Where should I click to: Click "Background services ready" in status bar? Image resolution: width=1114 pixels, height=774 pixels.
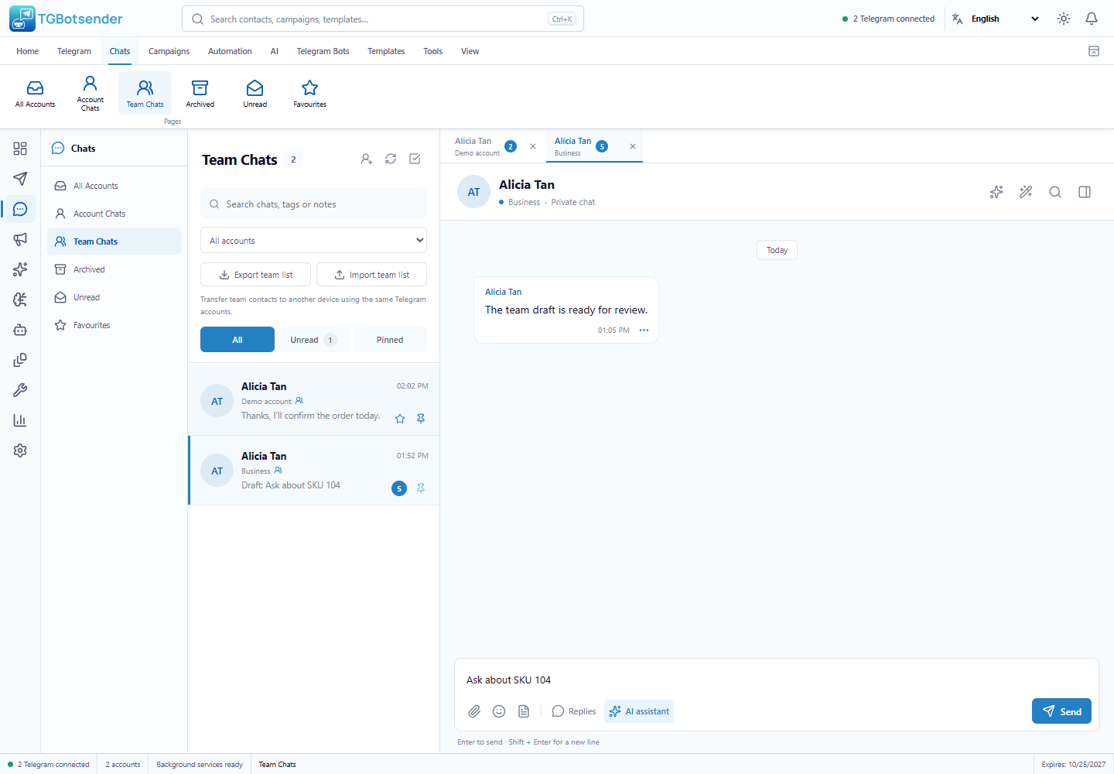(x=200, y=765)
